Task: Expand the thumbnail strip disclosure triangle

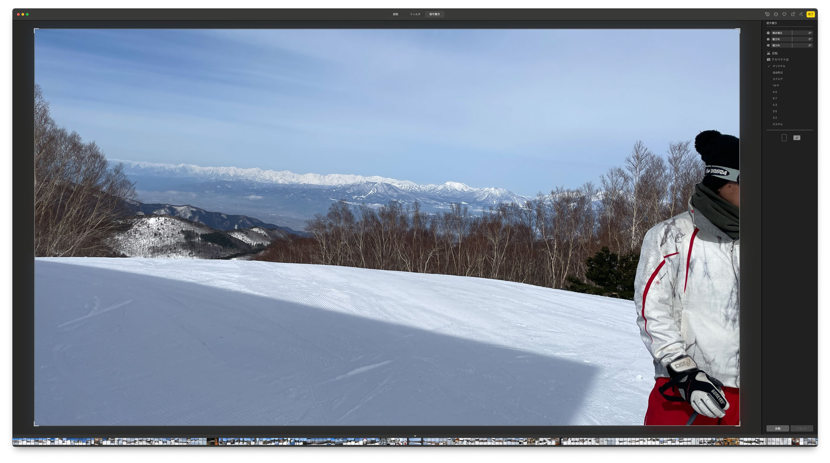Action: (x=415, y=436)
